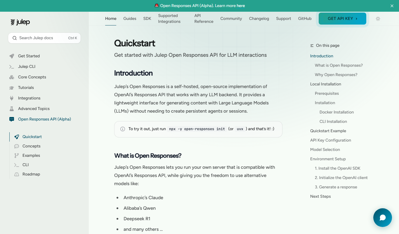Open the Guides tab

click(130, 18)
